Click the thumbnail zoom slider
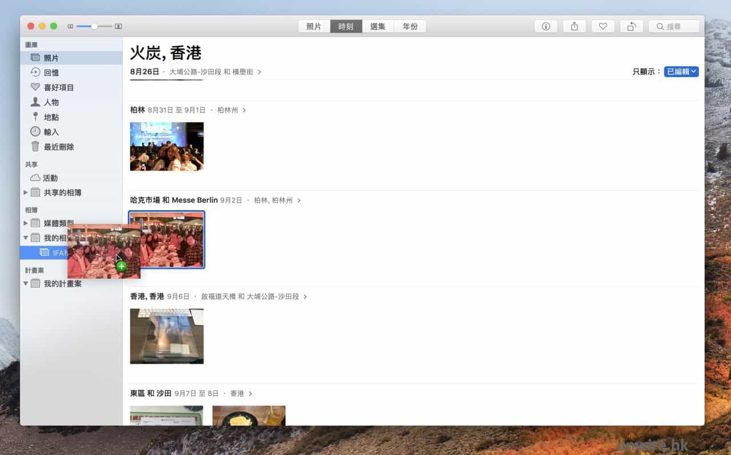The image size is (731, 455). pyautogui.click(x=94, y=26)
